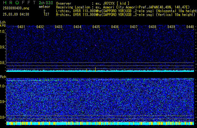Select the filename 2503090430.png
This screenshot has height=128, width=197.
point(16,8)
